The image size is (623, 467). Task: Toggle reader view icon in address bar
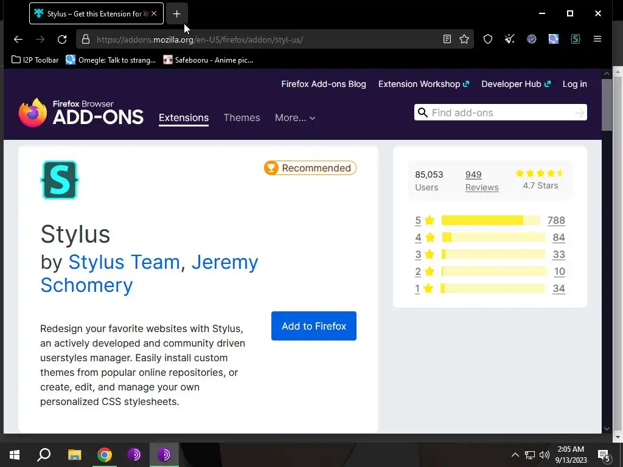(x=447, y=39)
